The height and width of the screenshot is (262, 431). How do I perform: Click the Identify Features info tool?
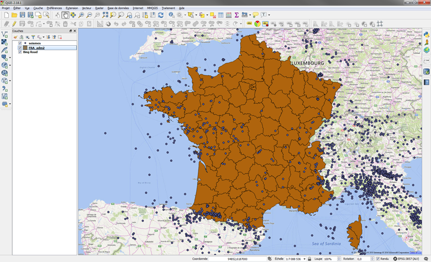coord(171,15)
